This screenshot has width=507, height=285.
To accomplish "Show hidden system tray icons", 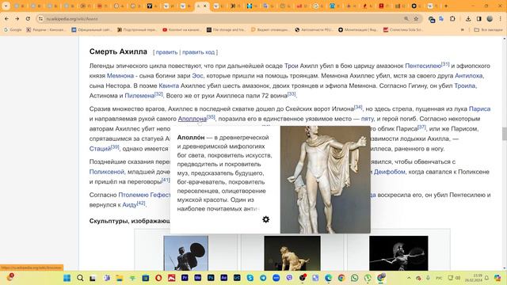I will tap(409, 278).
